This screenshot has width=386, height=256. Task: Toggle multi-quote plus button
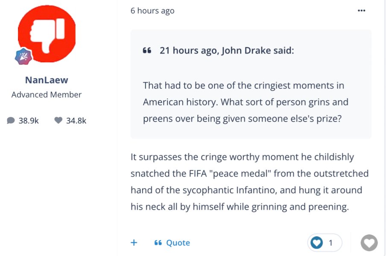[x=134, y=243]
